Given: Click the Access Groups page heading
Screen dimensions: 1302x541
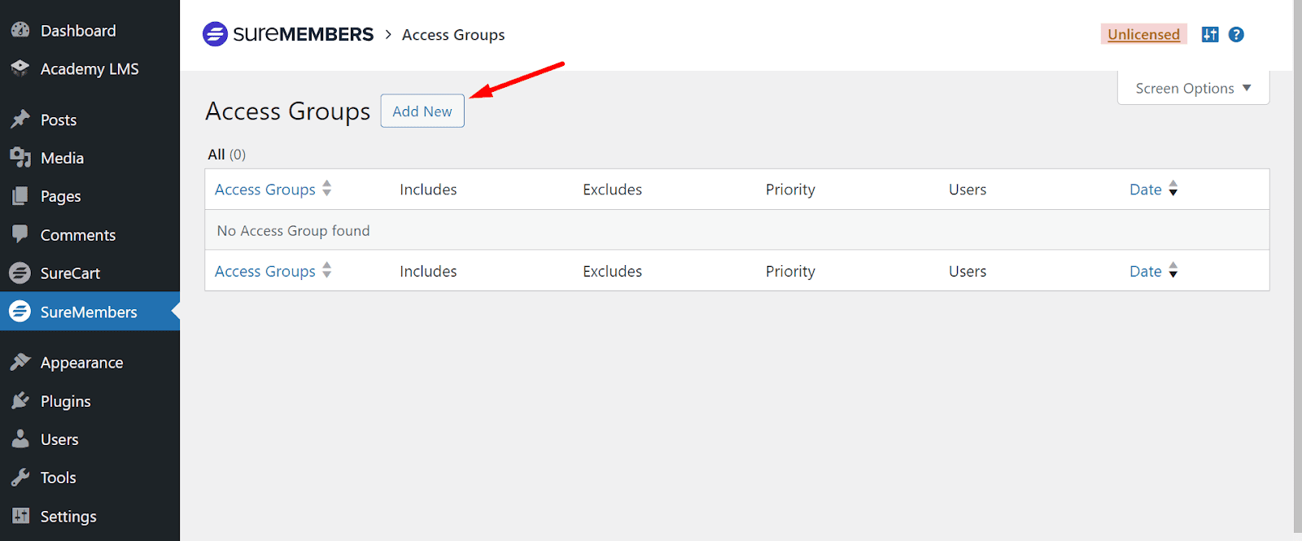Looking at the screenshot, I should point(287,111).
